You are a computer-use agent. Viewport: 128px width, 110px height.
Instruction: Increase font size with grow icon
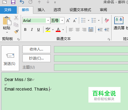pyautogui.click(x=68, y=21)
